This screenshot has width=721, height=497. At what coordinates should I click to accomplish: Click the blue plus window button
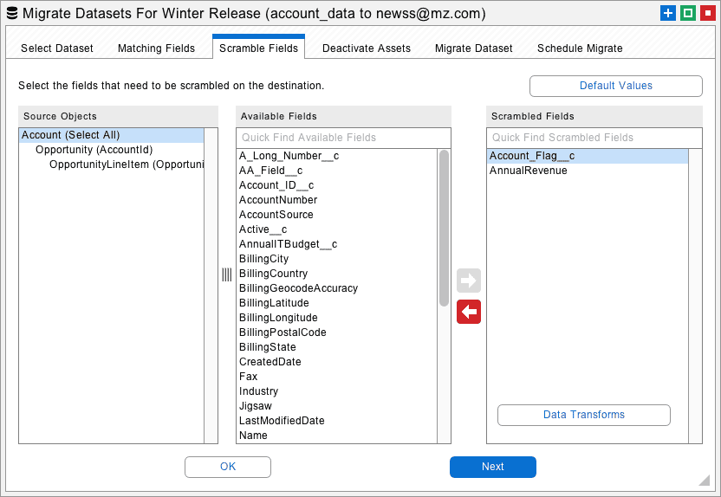(x=667, y=13)
